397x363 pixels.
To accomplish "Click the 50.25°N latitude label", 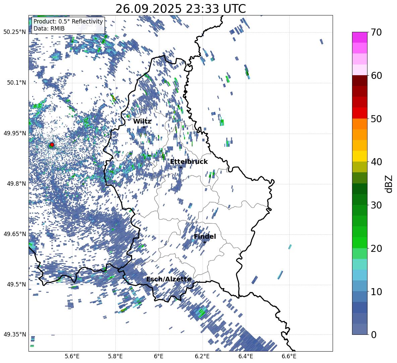I will 15,32.
